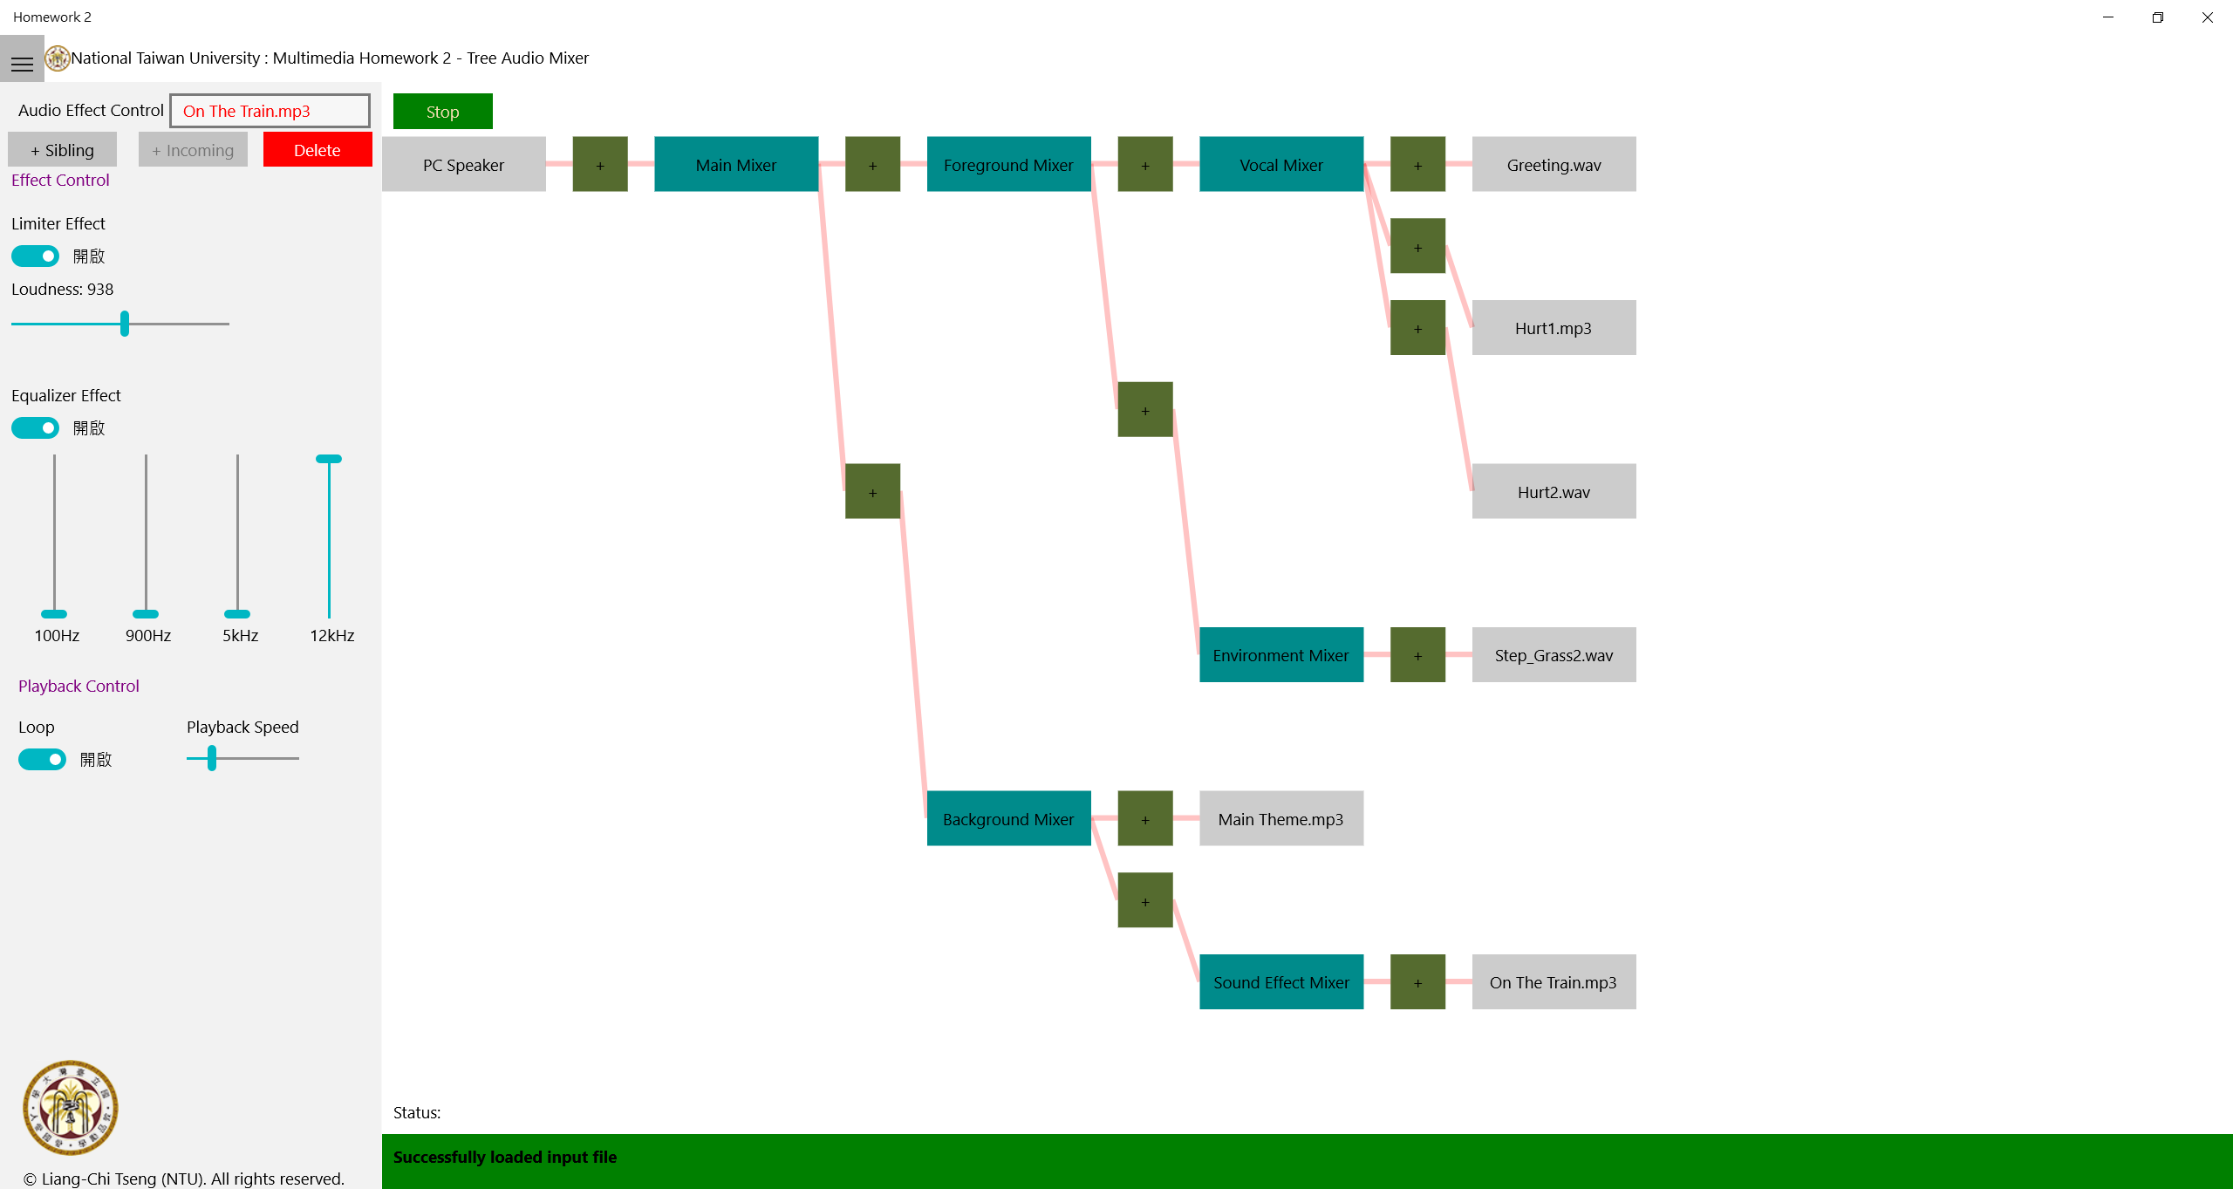The width and height of the screenshot is (2233, 1189).
Task: Click the red Delete button
Action: 318,150
